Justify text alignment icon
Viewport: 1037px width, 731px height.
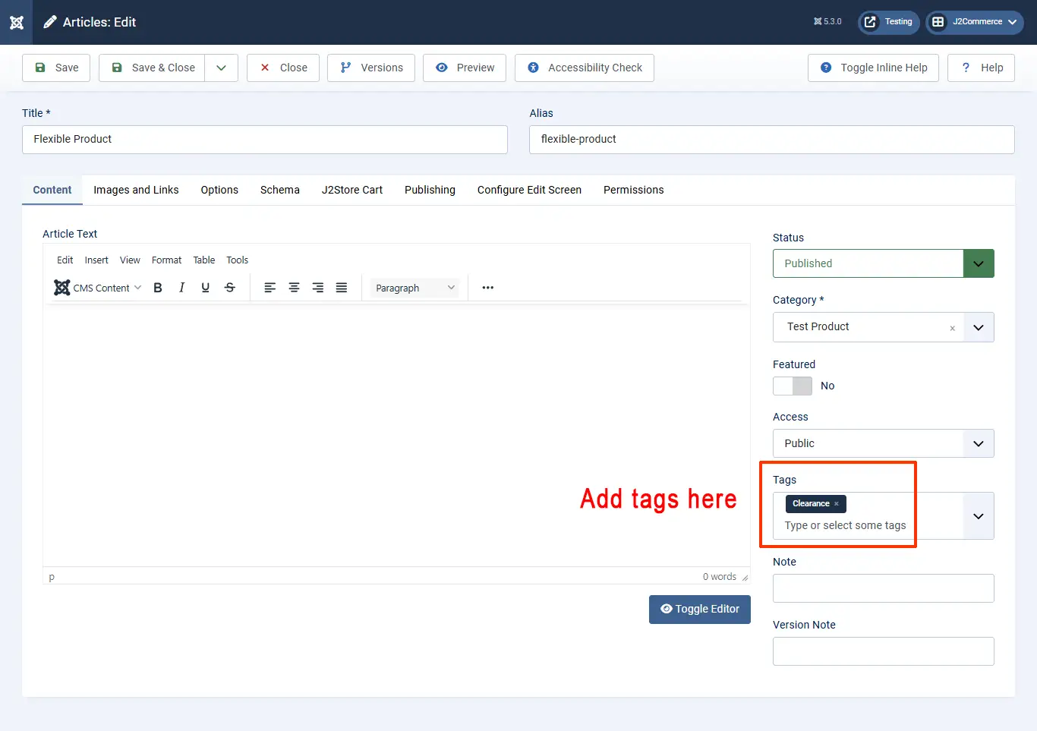pos(342,288)
